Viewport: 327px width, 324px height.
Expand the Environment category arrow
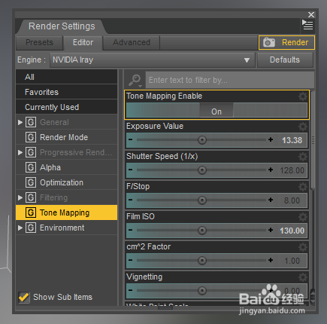click(x=20, y=228)
